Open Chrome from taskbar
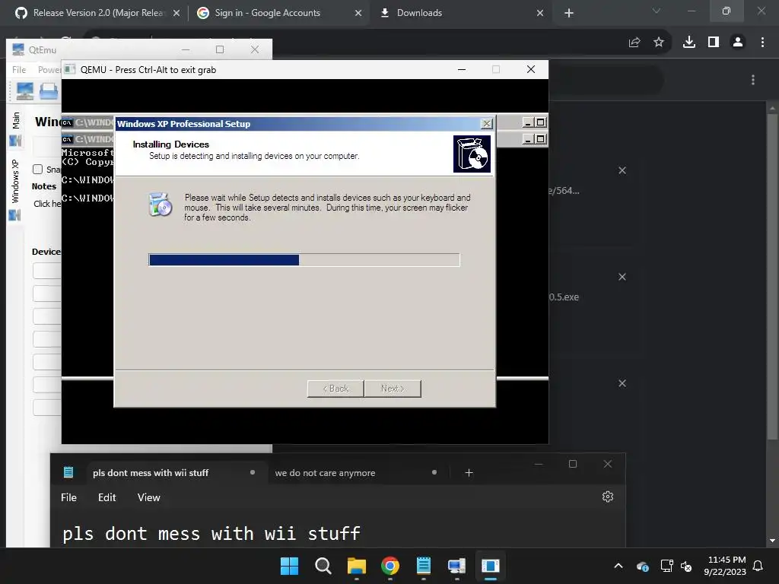 (390, 566)
